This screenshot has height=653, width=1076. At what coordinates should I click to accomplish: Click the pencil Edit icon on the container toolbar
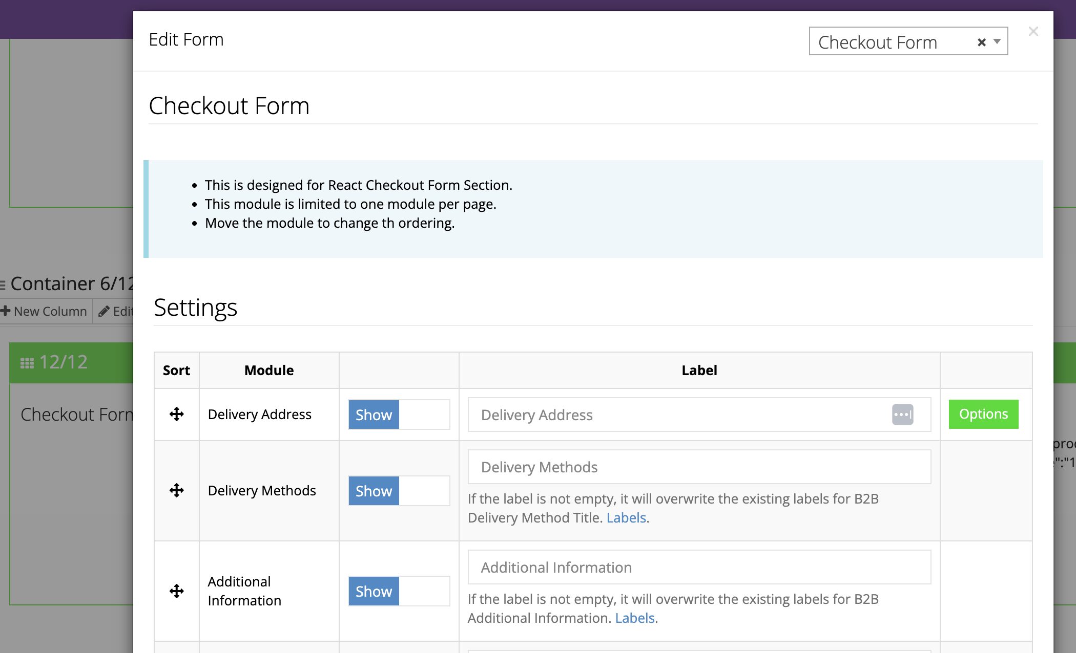104,311
